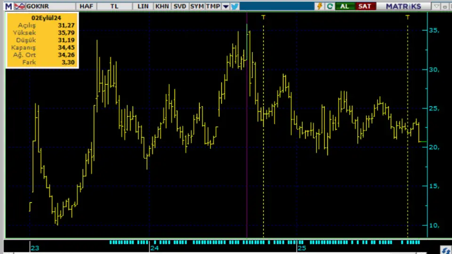Toggle the KHN button in toolbar
Viewport: 452px width, 254px height.
pyautogui.click(x=162, y=6)
